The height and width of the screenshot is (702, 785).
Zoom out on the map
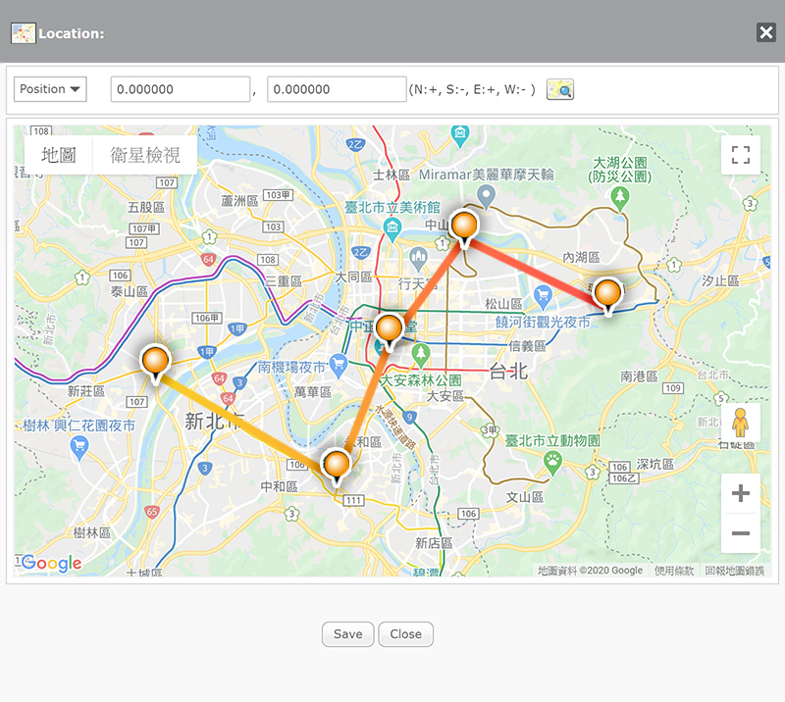[x=741, y=533]
